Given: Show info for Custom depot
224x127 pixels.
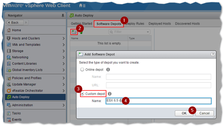Looking at the screenshot, I should 110,94.
